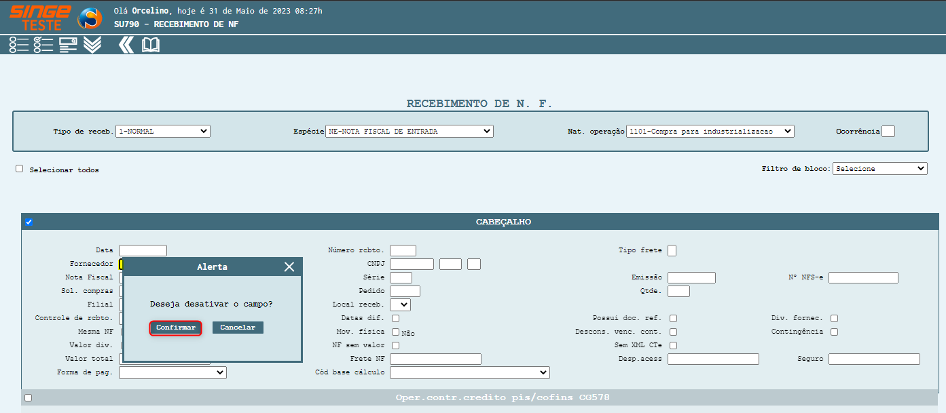Check the Selecionar todos checkbox
The width and height of the screenshot is (946, 413).
tap(20, 169)
